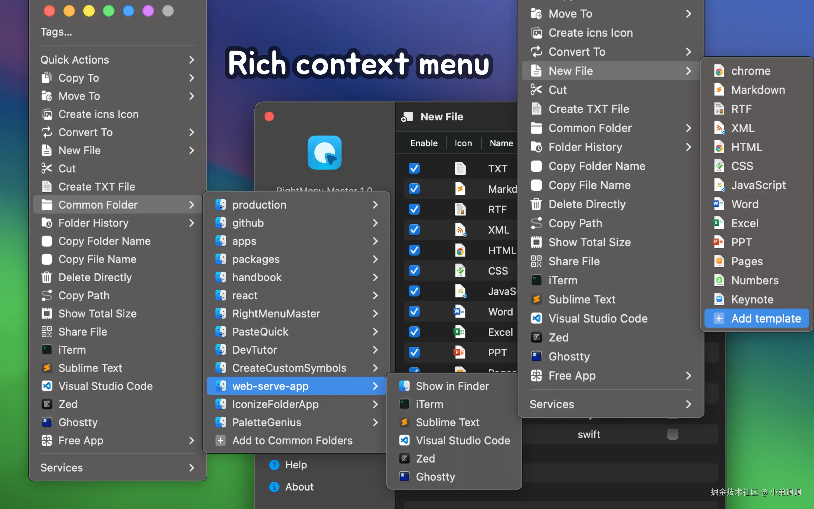Viewport: 814px width, 509px height.
Task: Select Copy Path in left context menu
Action: click(x=84, y=296)
